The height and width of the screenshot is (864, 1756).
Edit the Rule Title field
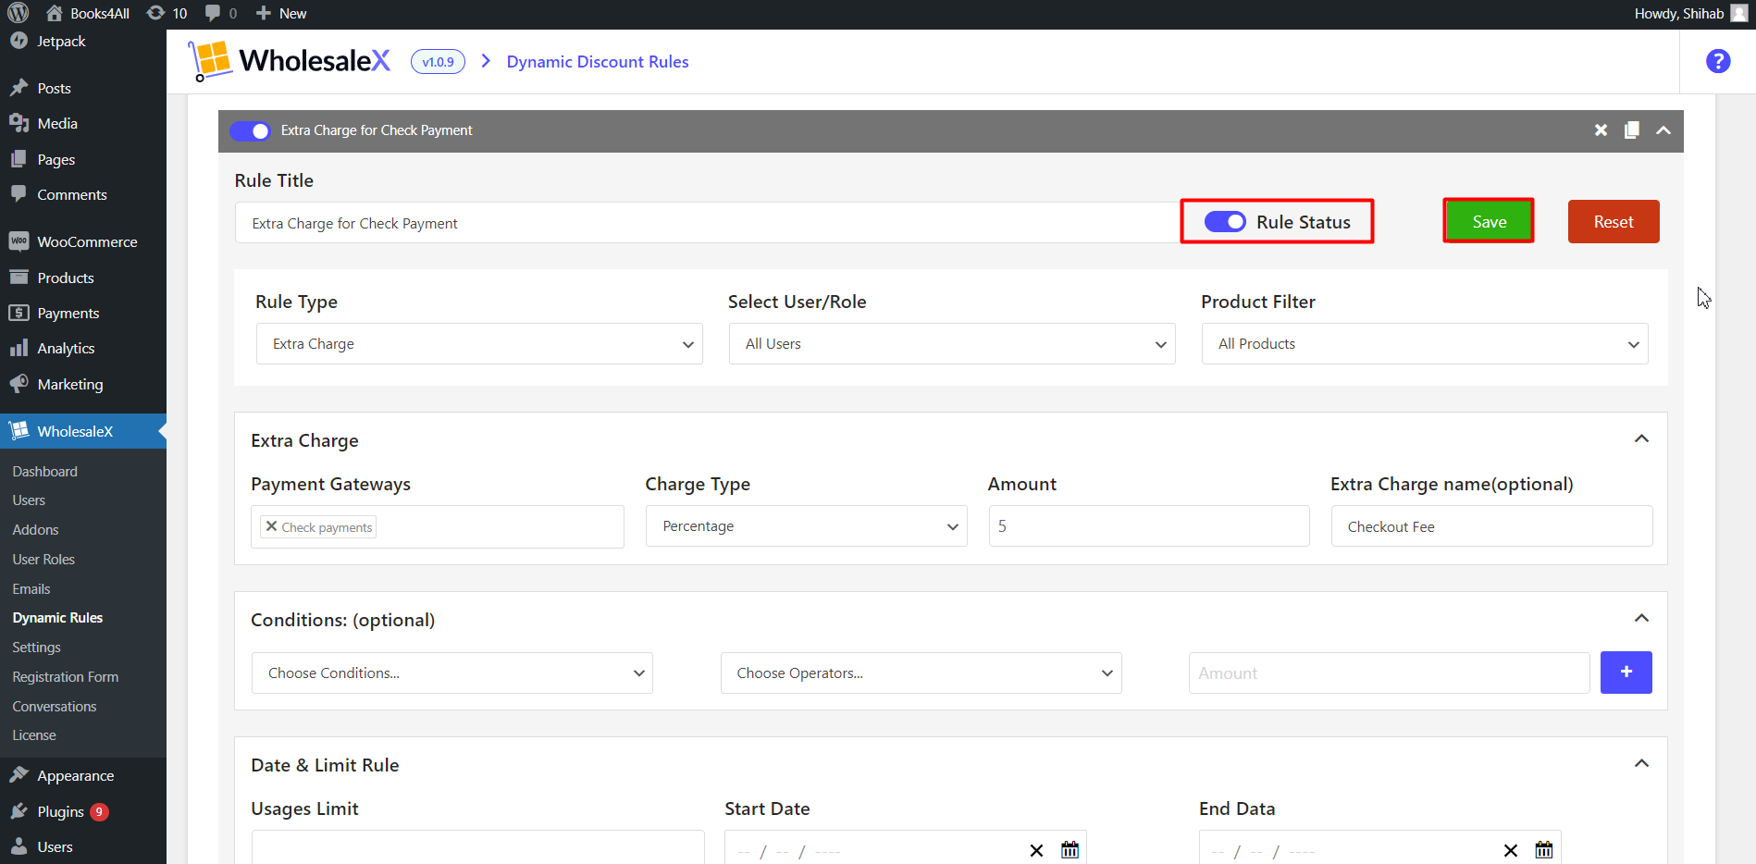708,223
